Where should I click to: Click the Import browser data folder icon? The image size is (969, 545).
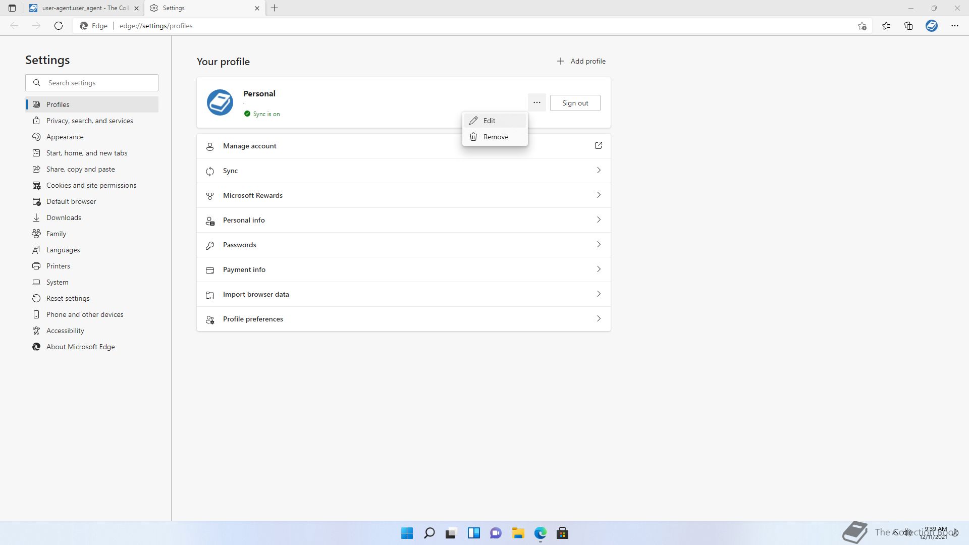click(210, 295)
